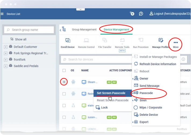Click the Manage Profiles icon
This screenshot has width=191, height=135.
[x=160, y=43]
